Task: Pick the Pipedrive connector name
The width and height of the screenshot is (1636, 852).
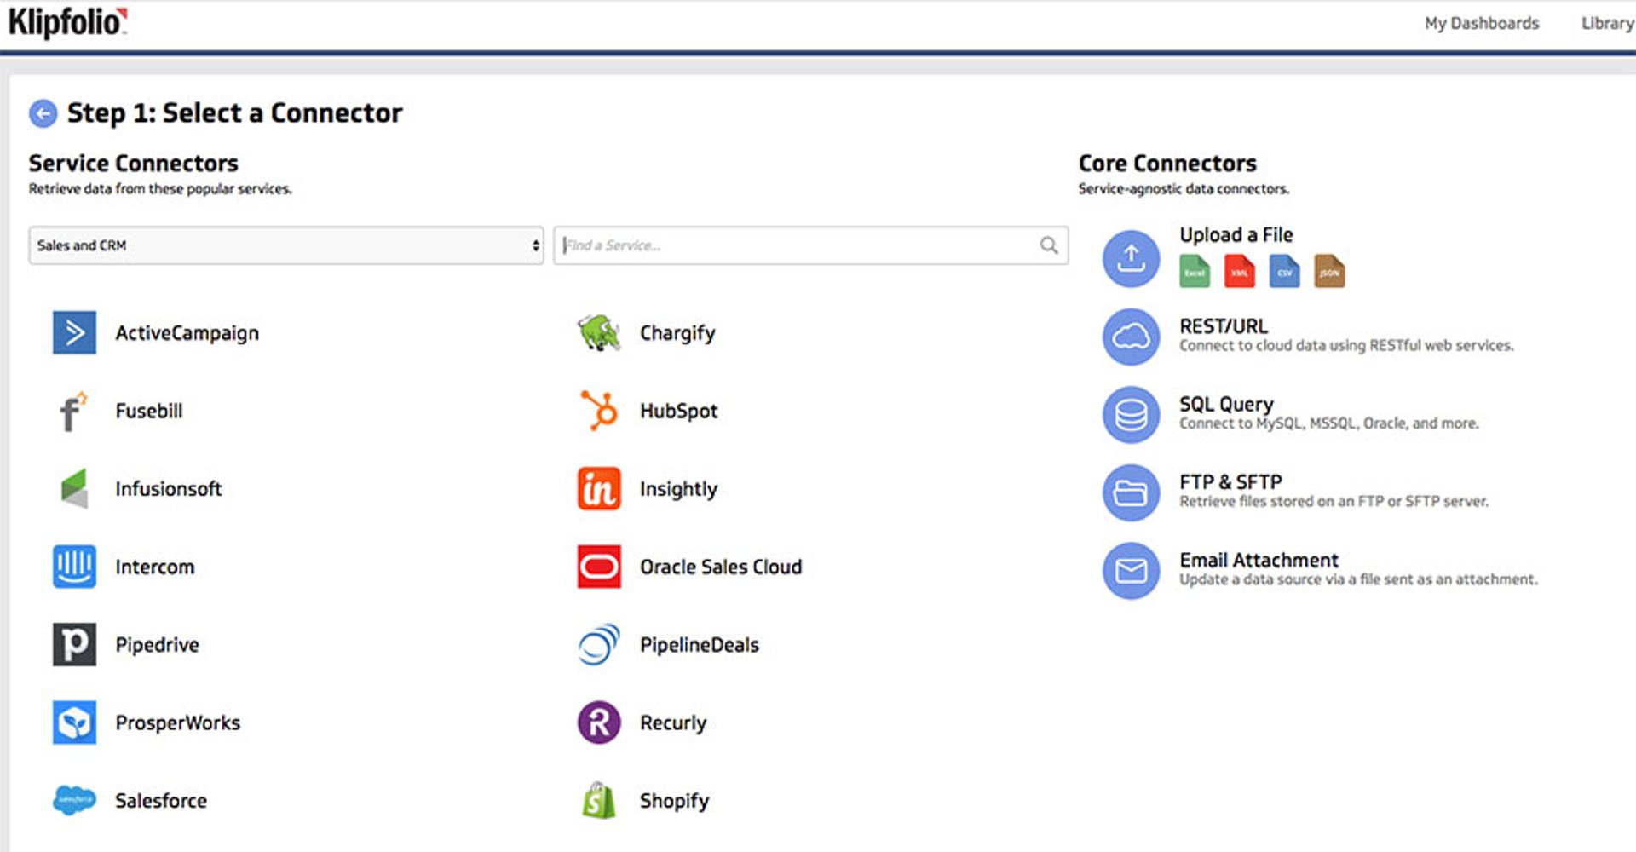Action: 157,645
